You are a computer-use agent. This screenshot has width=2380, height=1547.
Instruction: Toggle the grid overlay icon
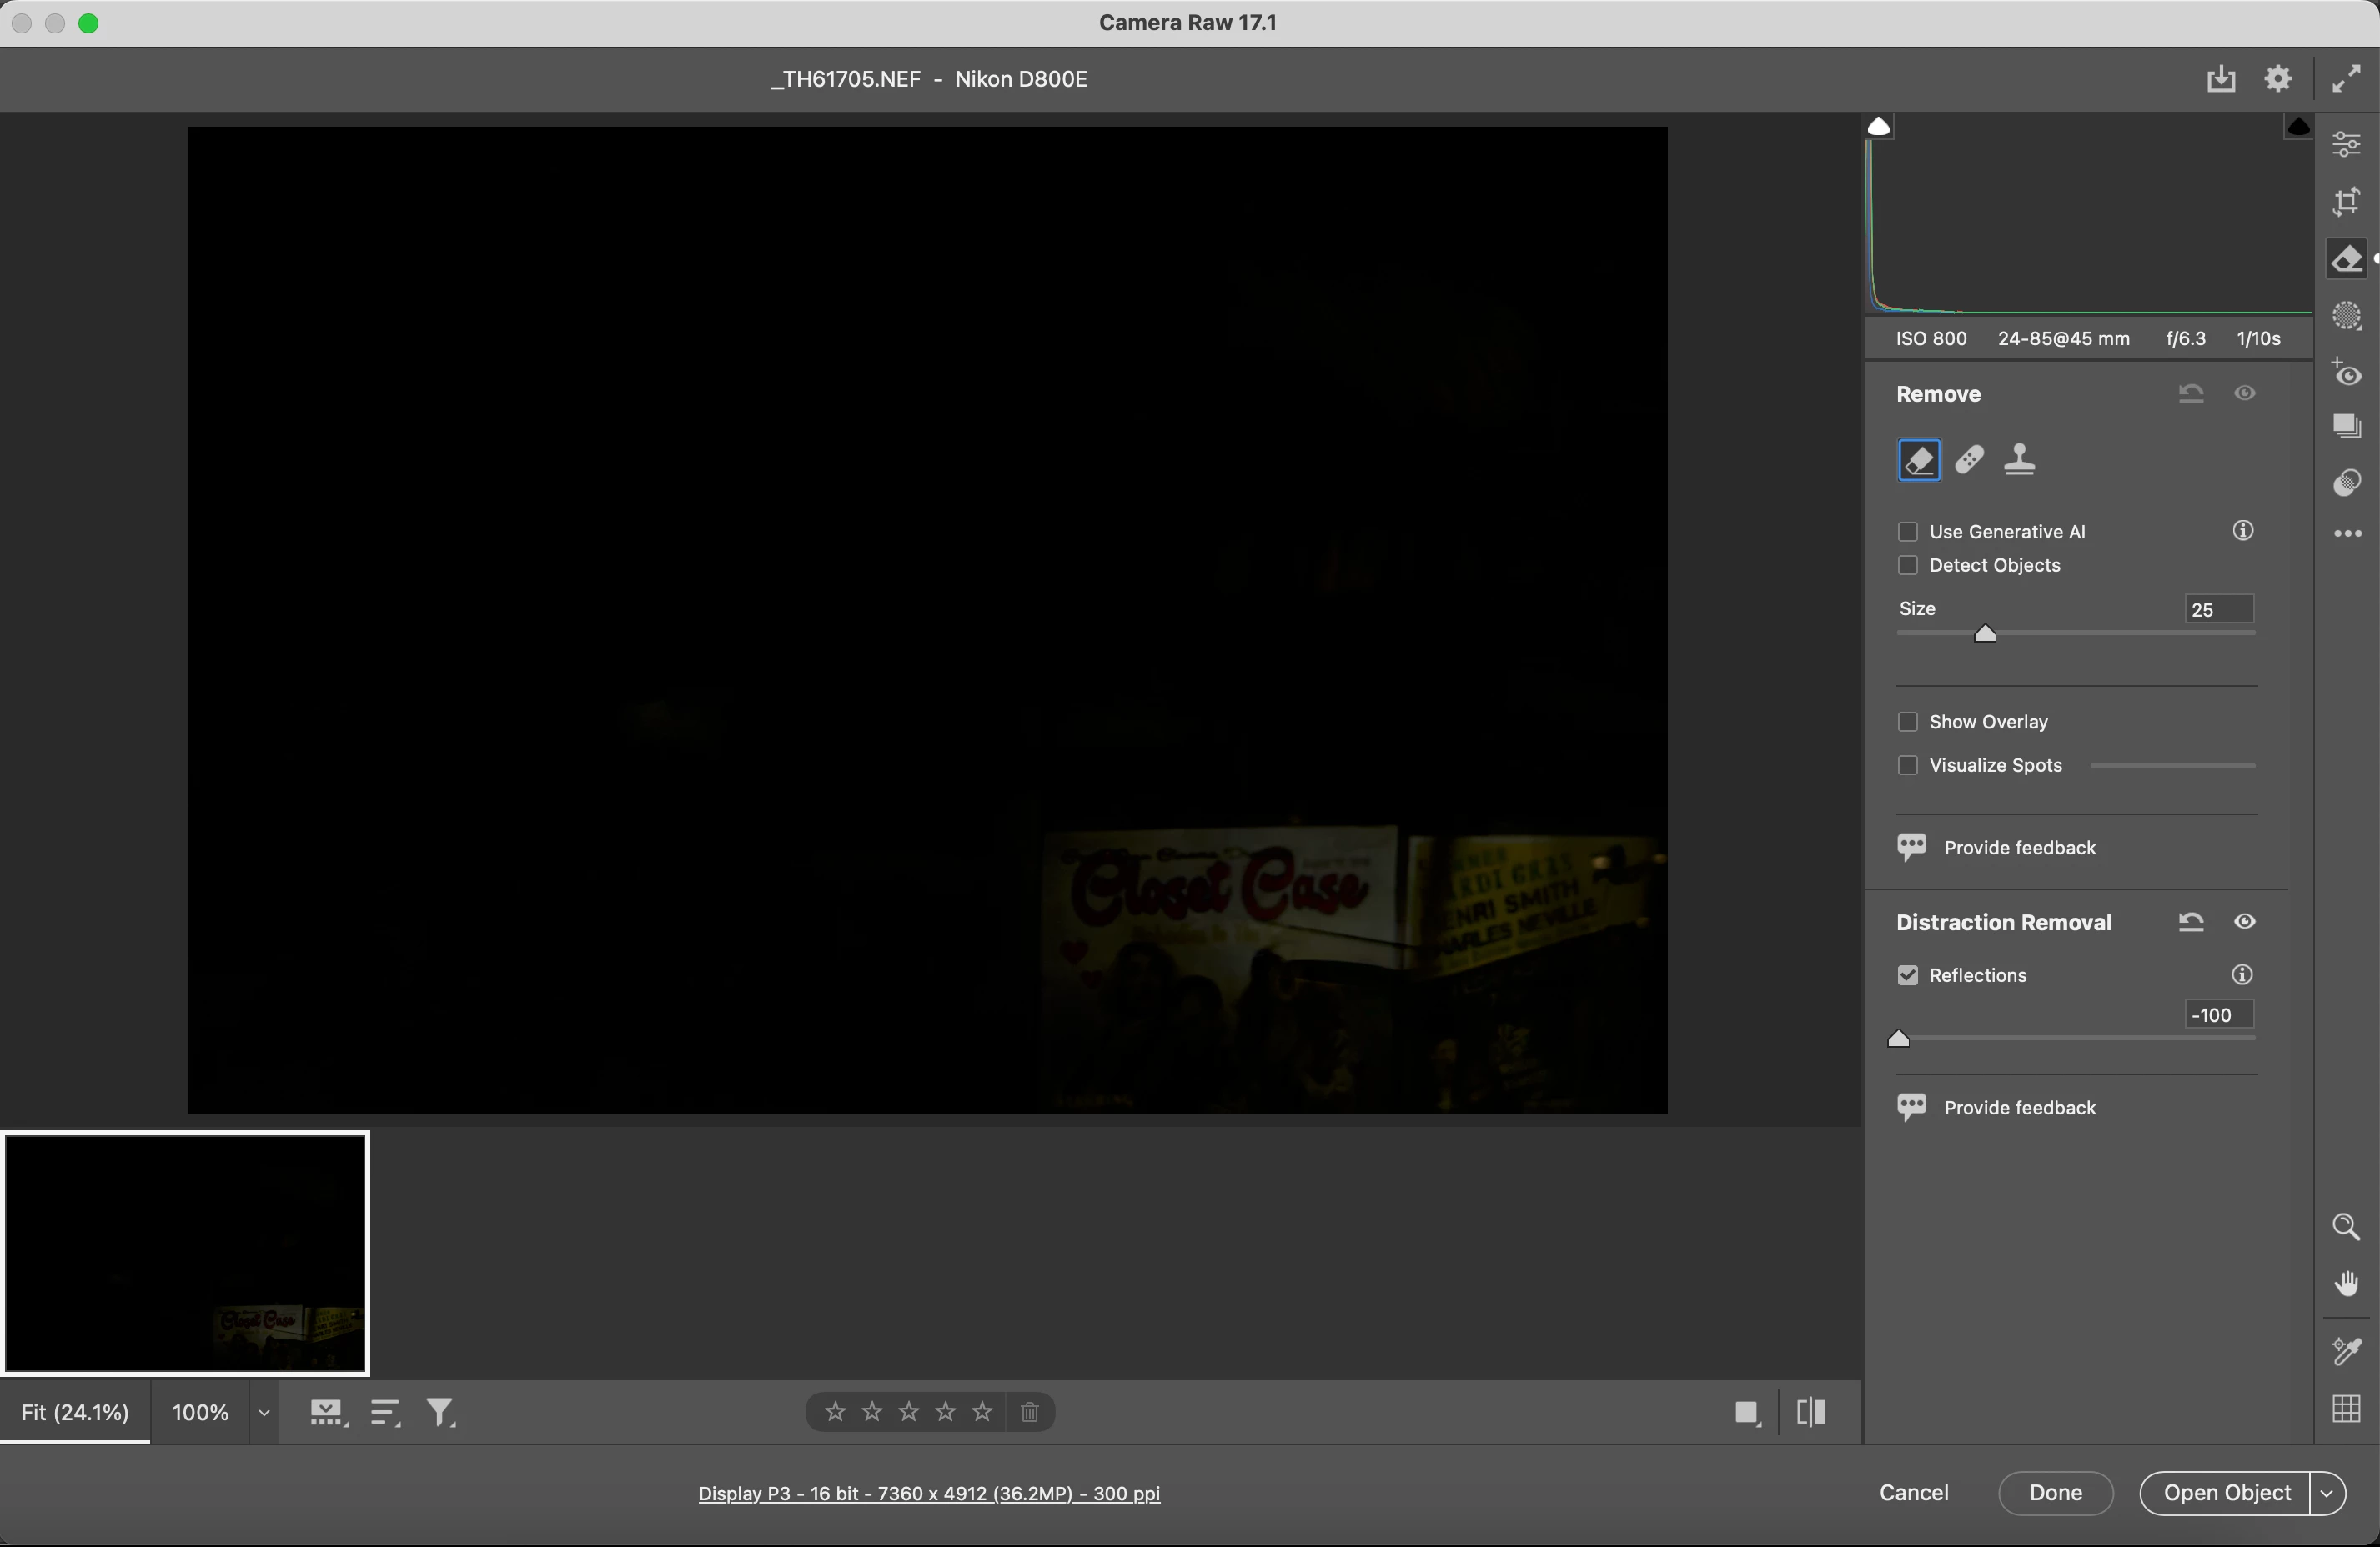(x=2346, y=1408)
